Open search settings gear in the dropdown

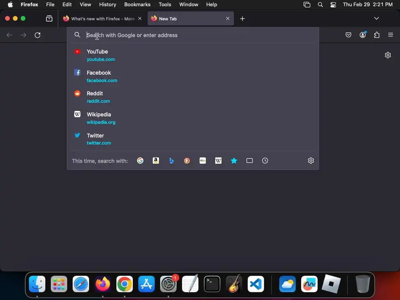tap(311, 161)
